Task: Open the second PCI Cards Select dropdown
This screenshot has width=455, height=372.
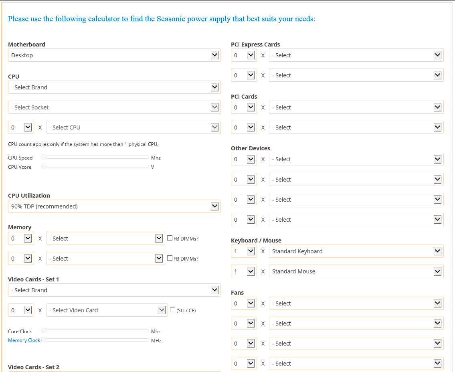Action: (x=356, y=127)
